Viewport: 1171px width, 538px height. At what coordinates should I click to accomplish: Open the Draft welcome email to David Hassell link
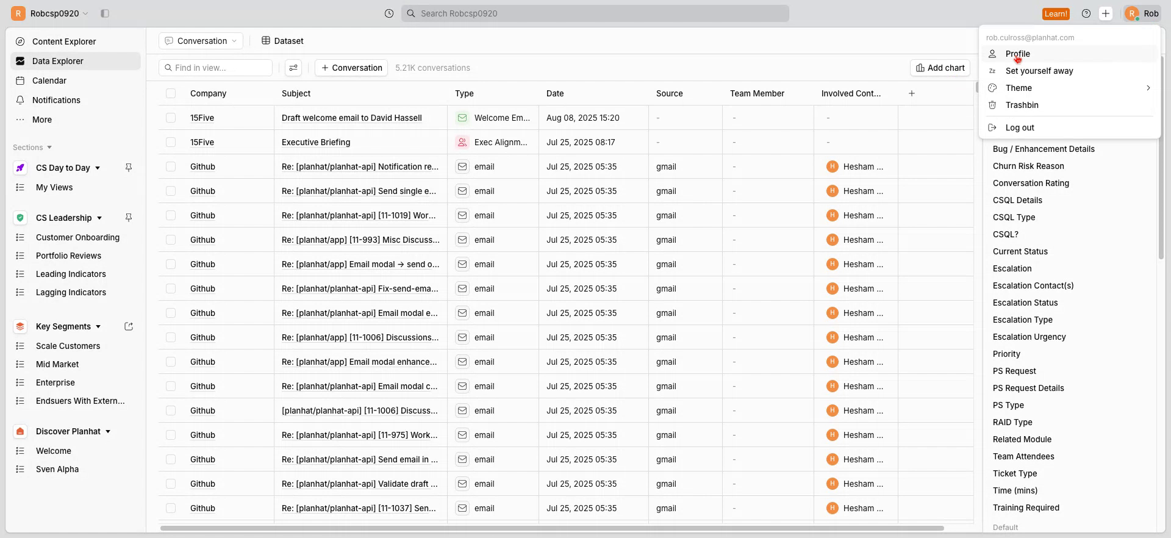pos(352,118)
